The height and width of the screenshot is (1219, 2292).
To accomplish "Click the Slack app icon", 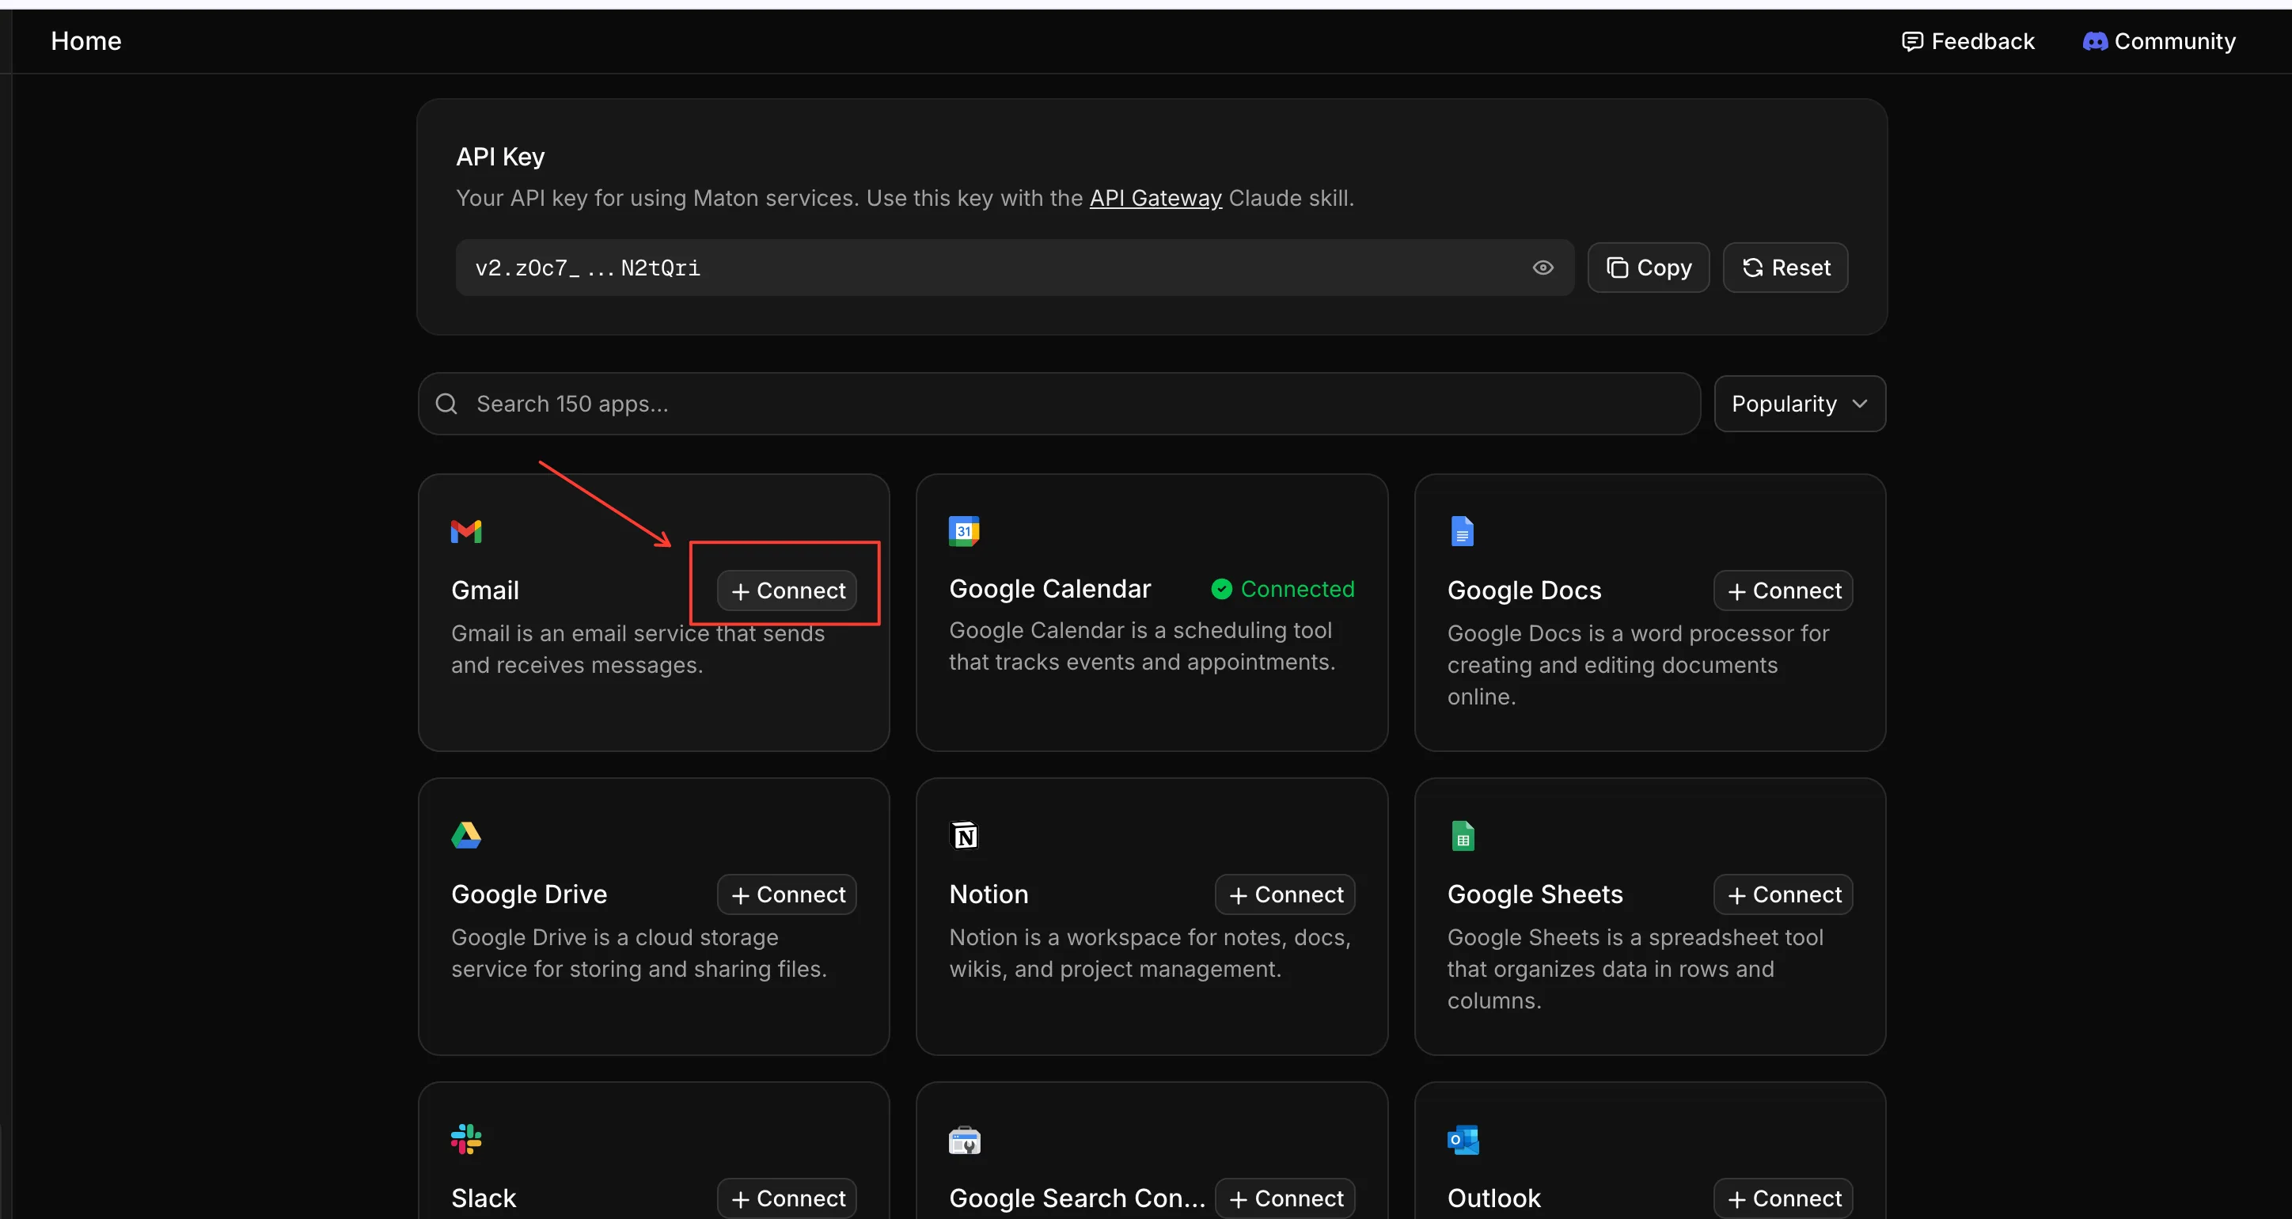I will tap(466, 1139).
